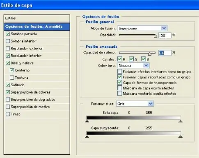Screen dimensions: 199x158
Task: Click the Opacidad percentage input field
Action: (x=165, y=36)
